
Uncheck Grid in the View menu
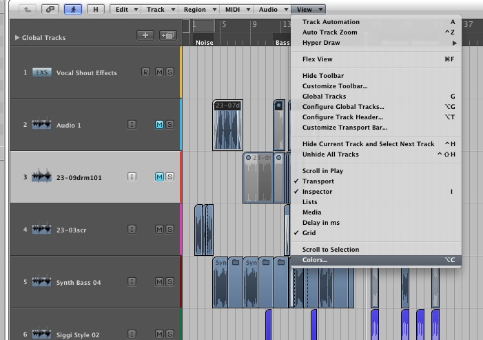[x=376, y=232]
